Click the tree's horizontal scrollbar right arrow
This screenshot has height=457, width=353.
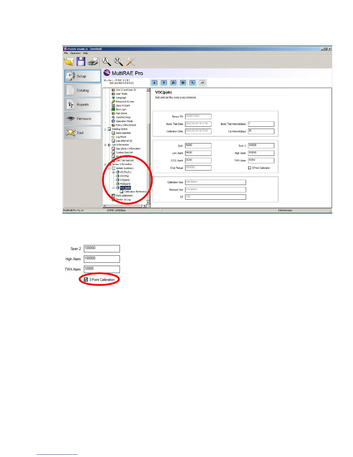[145, 206]
